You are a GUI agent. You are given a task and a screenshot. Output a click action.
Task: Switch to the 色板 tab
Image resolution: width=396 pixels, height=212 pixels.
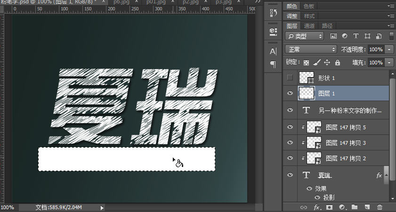tap(309, 6)
